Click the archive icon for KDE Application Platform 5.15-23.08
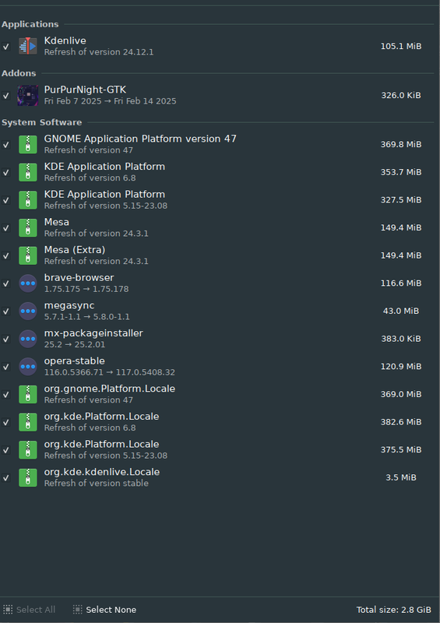440x623 pixels. (28, 200)
